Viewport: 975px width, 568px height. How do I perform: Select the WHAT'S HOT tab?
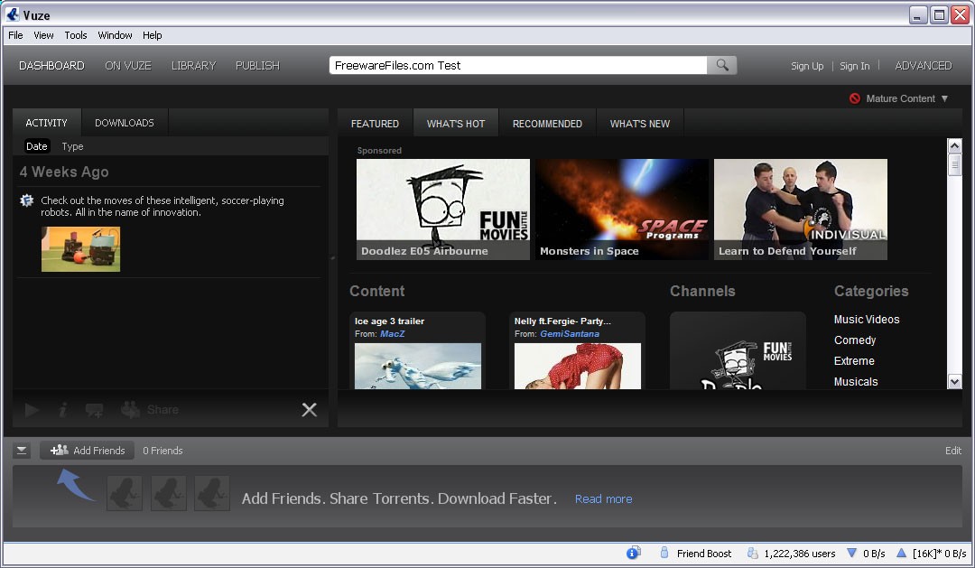(x=456, y=124)
